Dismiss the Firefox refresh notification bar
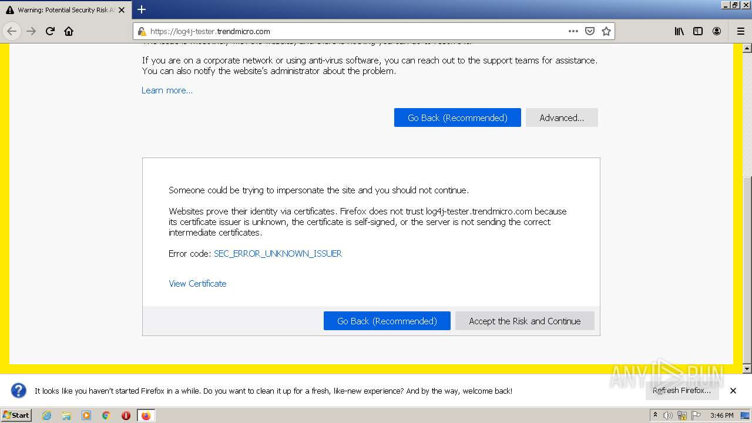This screenshot has width=752, height=423. click(x=733, y=390)
